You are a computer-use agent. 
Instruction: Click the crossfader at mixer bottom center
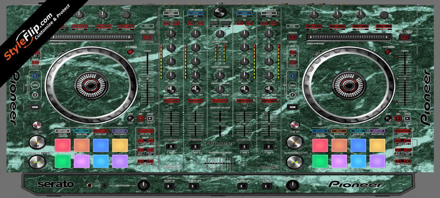[220, 163]
